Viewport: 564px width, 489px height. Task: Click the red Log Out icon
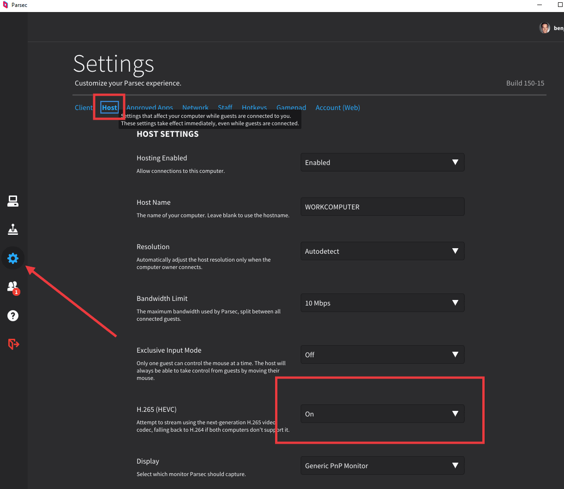pyautogui.click(x=13, y=344)
